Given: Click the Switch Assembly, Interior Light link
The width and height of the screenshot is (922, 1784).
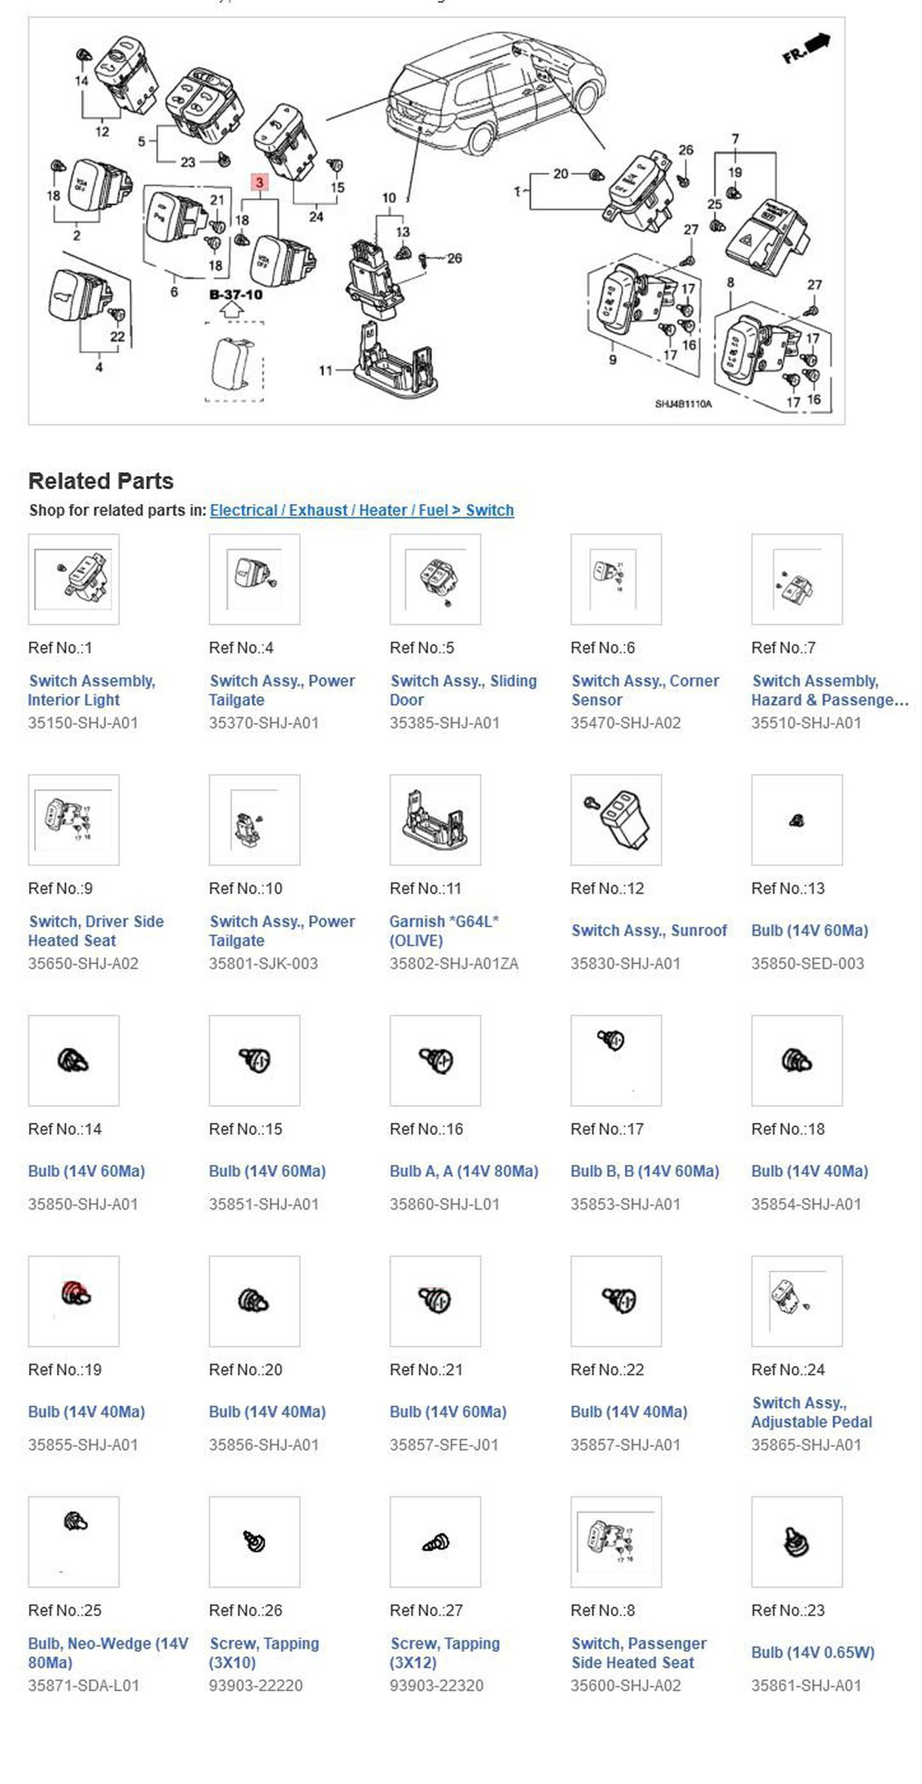Looking at the screenshot, I should click(x=92, y=690).
